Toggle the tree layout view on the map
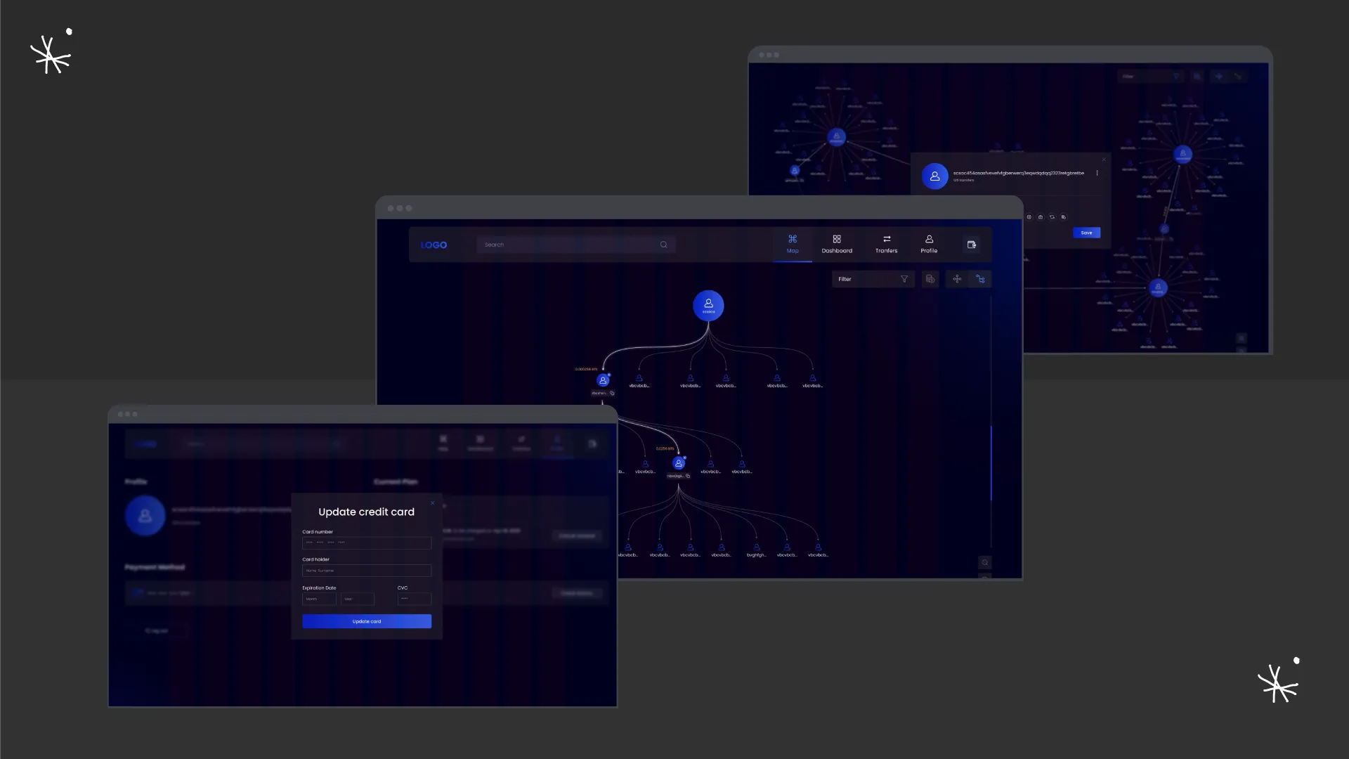The image size is (1349, 759). tap(981, 279)
